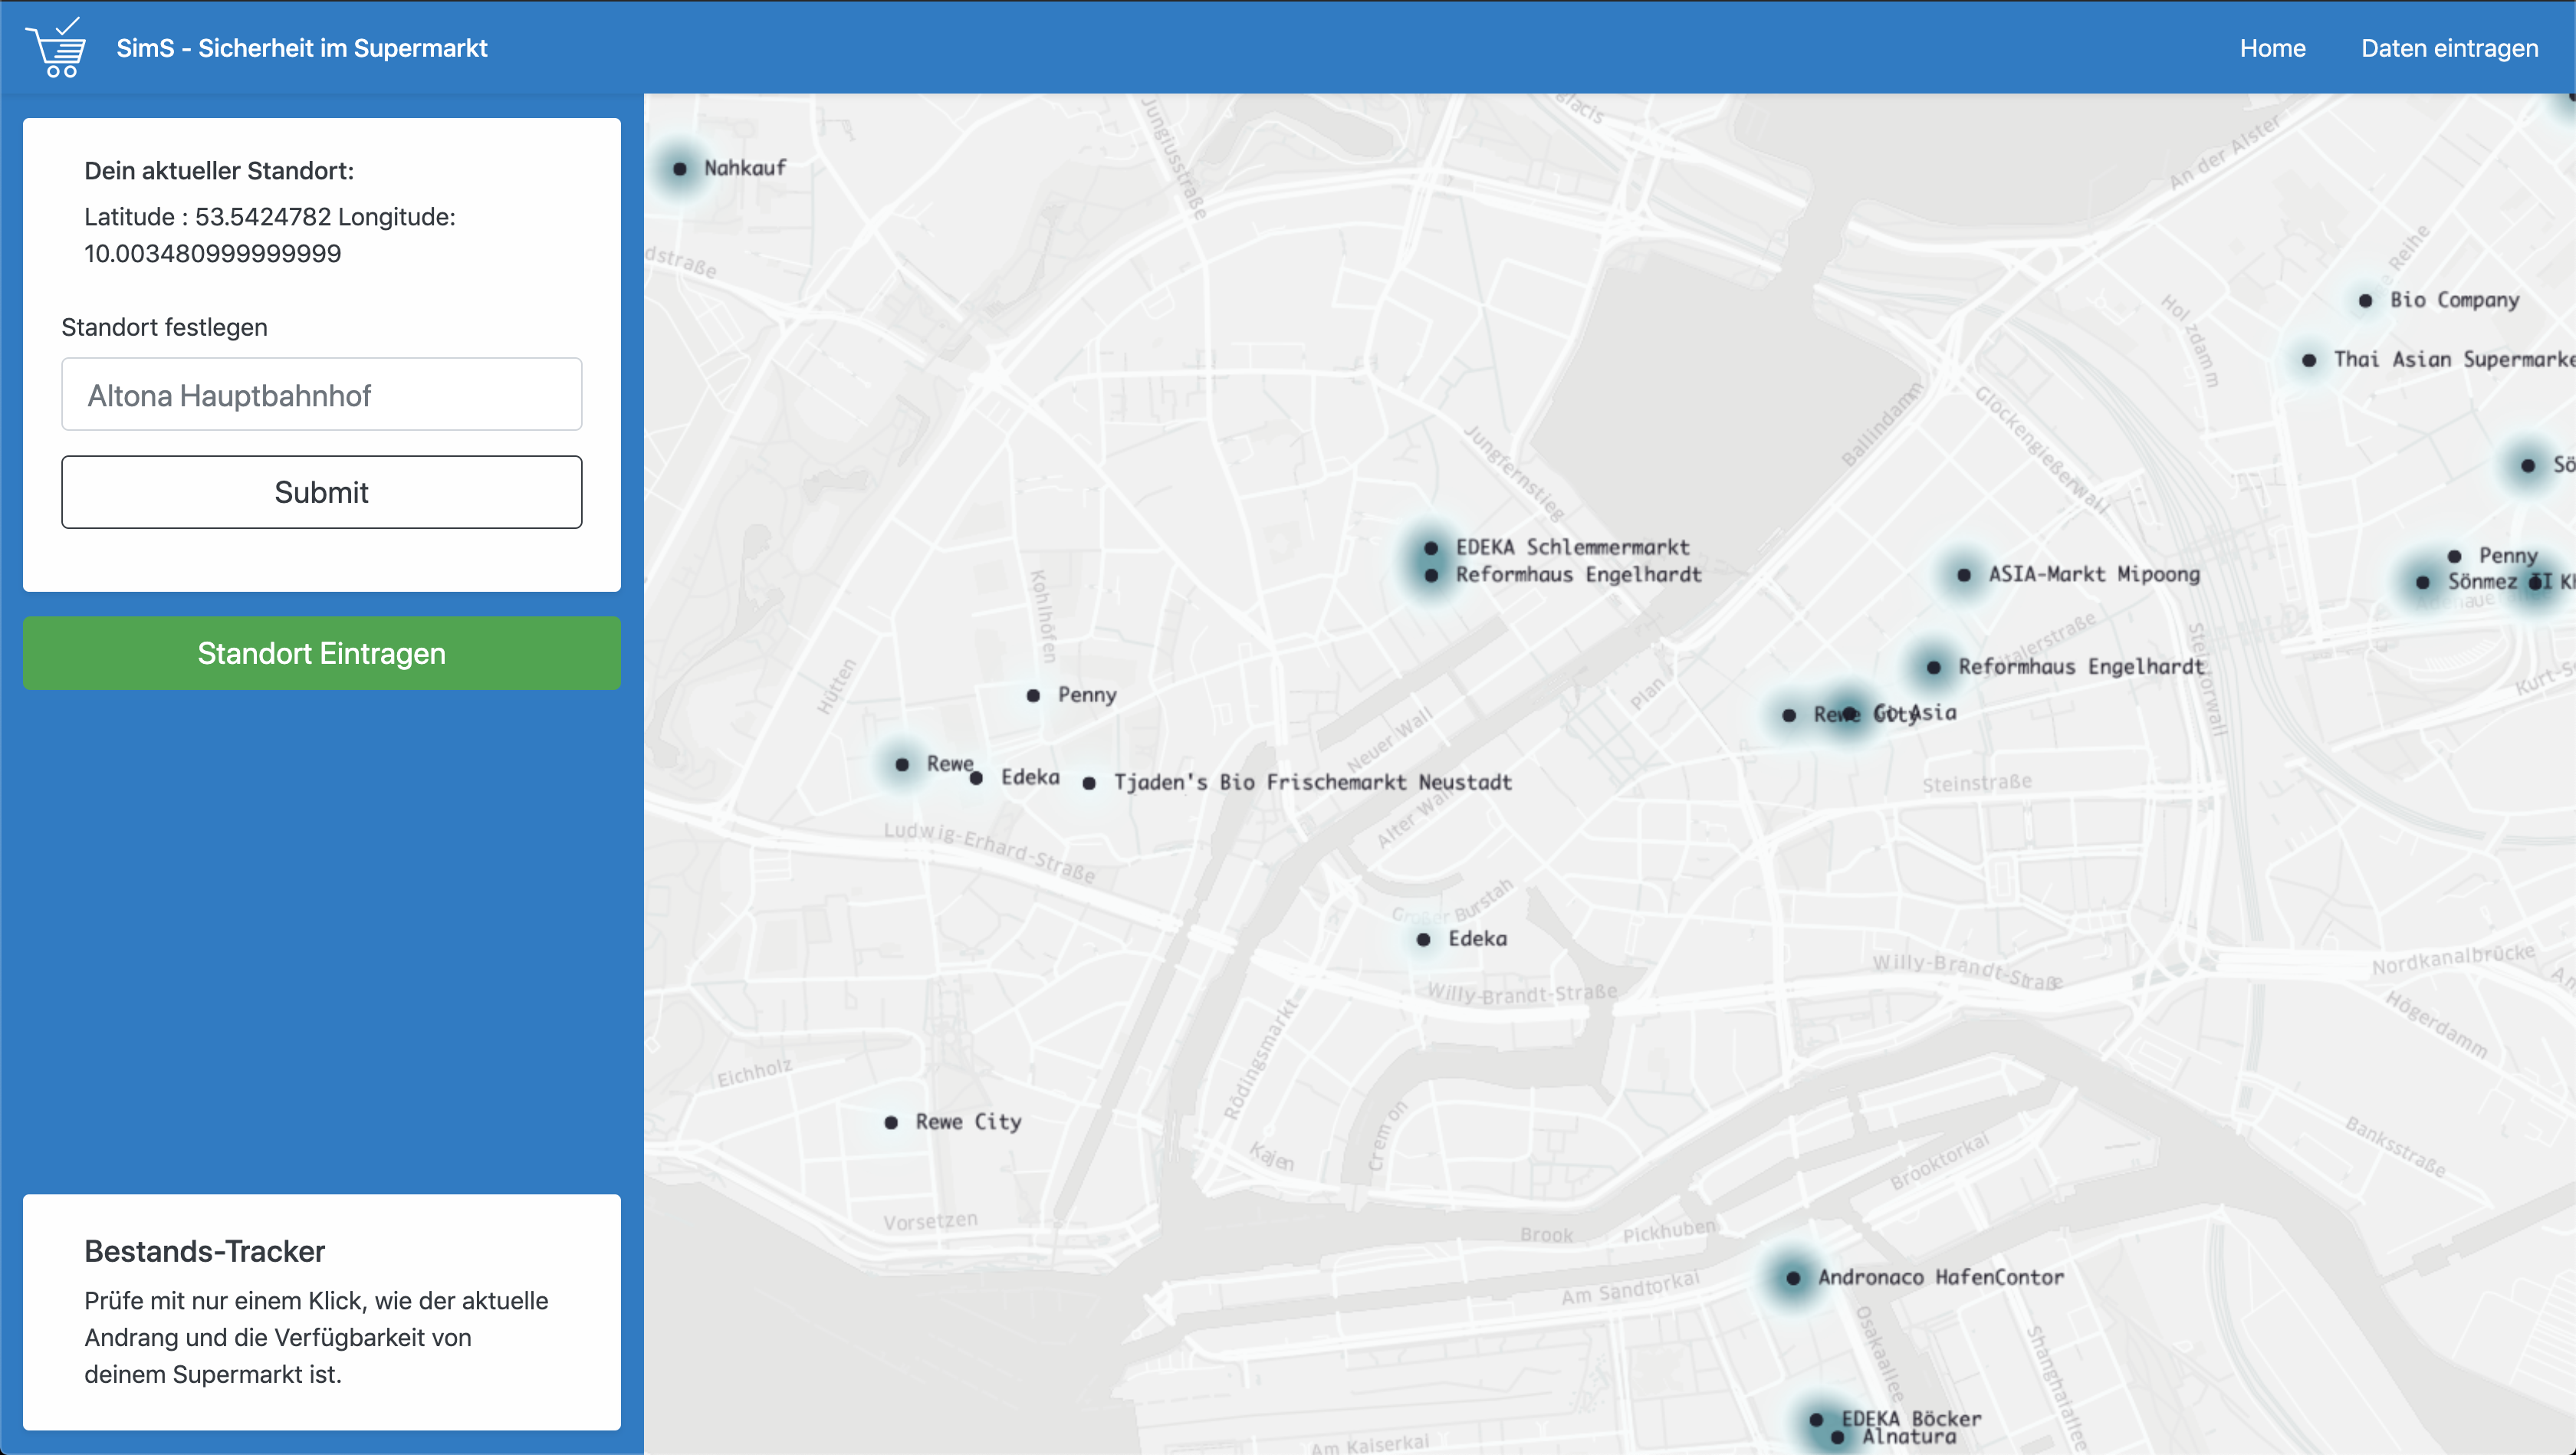Select the Reformhaus Engelhardt marker near Steinstraße
Viewport: 2576px width, 1455px height.
tap(1933, 668)
